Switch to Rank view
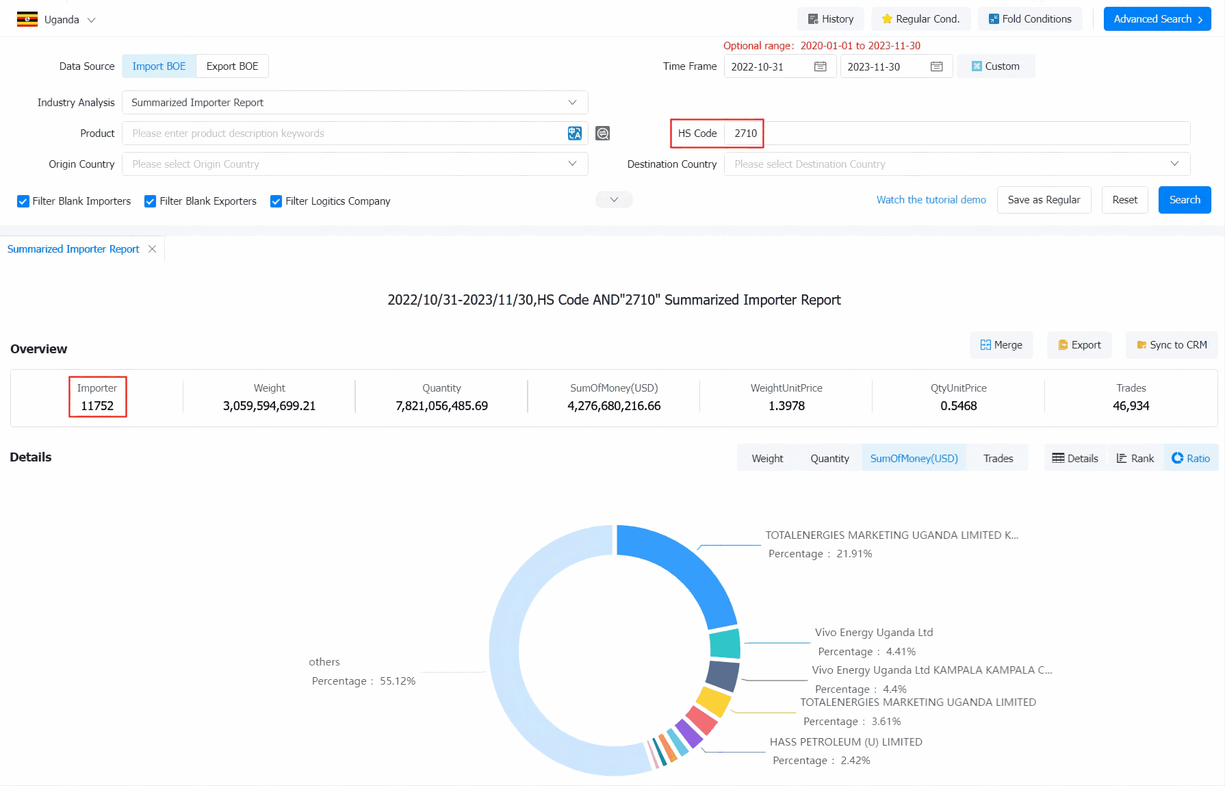Image resolution: width=1225 pixels, height=786 pixels. click(x=1135, y=459)
